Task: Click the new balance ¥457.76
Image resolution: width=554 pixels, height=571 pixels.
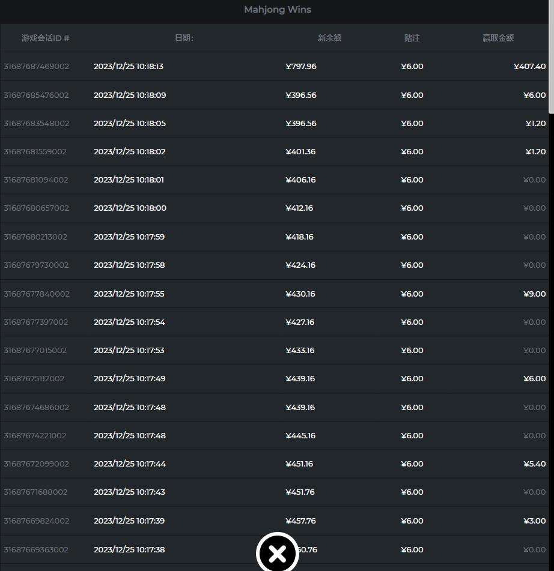Action: coord(300,521)
